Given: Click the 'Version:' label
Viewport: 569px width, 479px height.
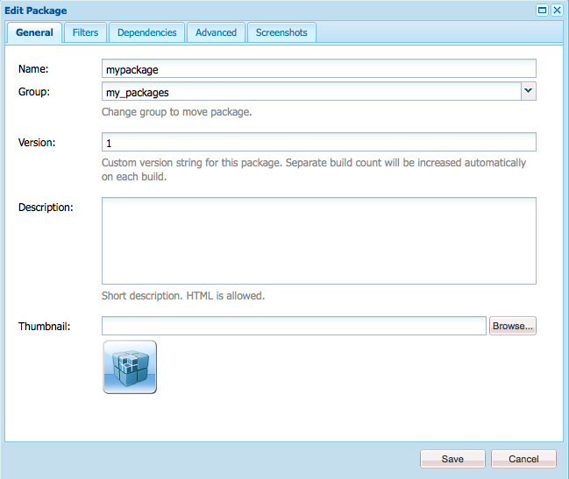Looking at the screenshot, I should (37, 143).
